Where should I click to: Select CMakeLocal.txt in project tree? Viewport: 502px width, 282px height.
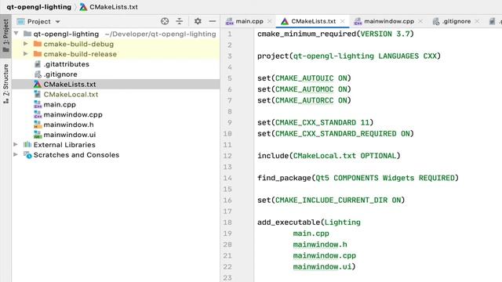click(71, 94)
